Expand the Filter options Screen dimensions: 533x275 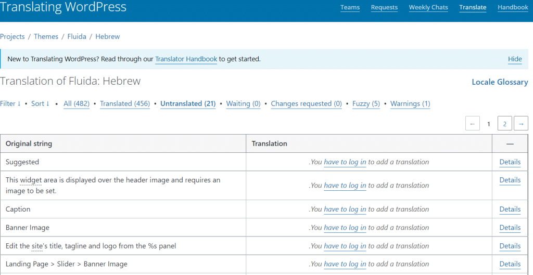click(x=10, y=103)
